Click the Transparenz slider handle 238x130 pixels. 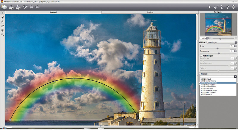coord(219,53)
